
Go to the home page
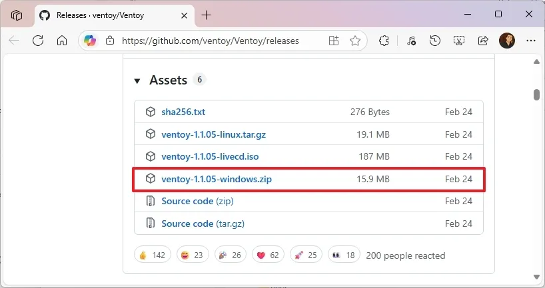pos(62,41)
